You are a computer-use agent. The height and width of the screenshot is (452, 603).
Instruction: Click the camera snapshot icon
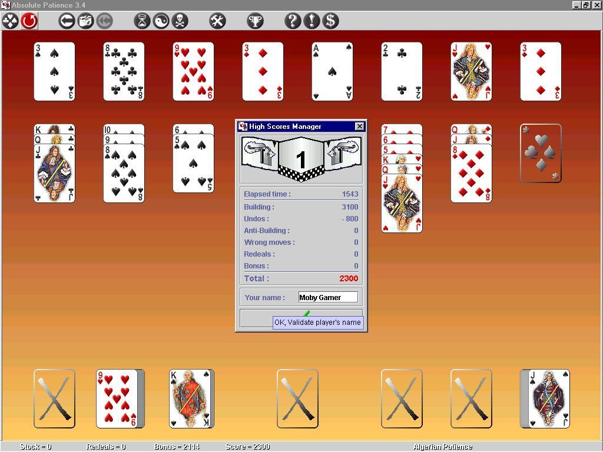(x=85, y=21)
